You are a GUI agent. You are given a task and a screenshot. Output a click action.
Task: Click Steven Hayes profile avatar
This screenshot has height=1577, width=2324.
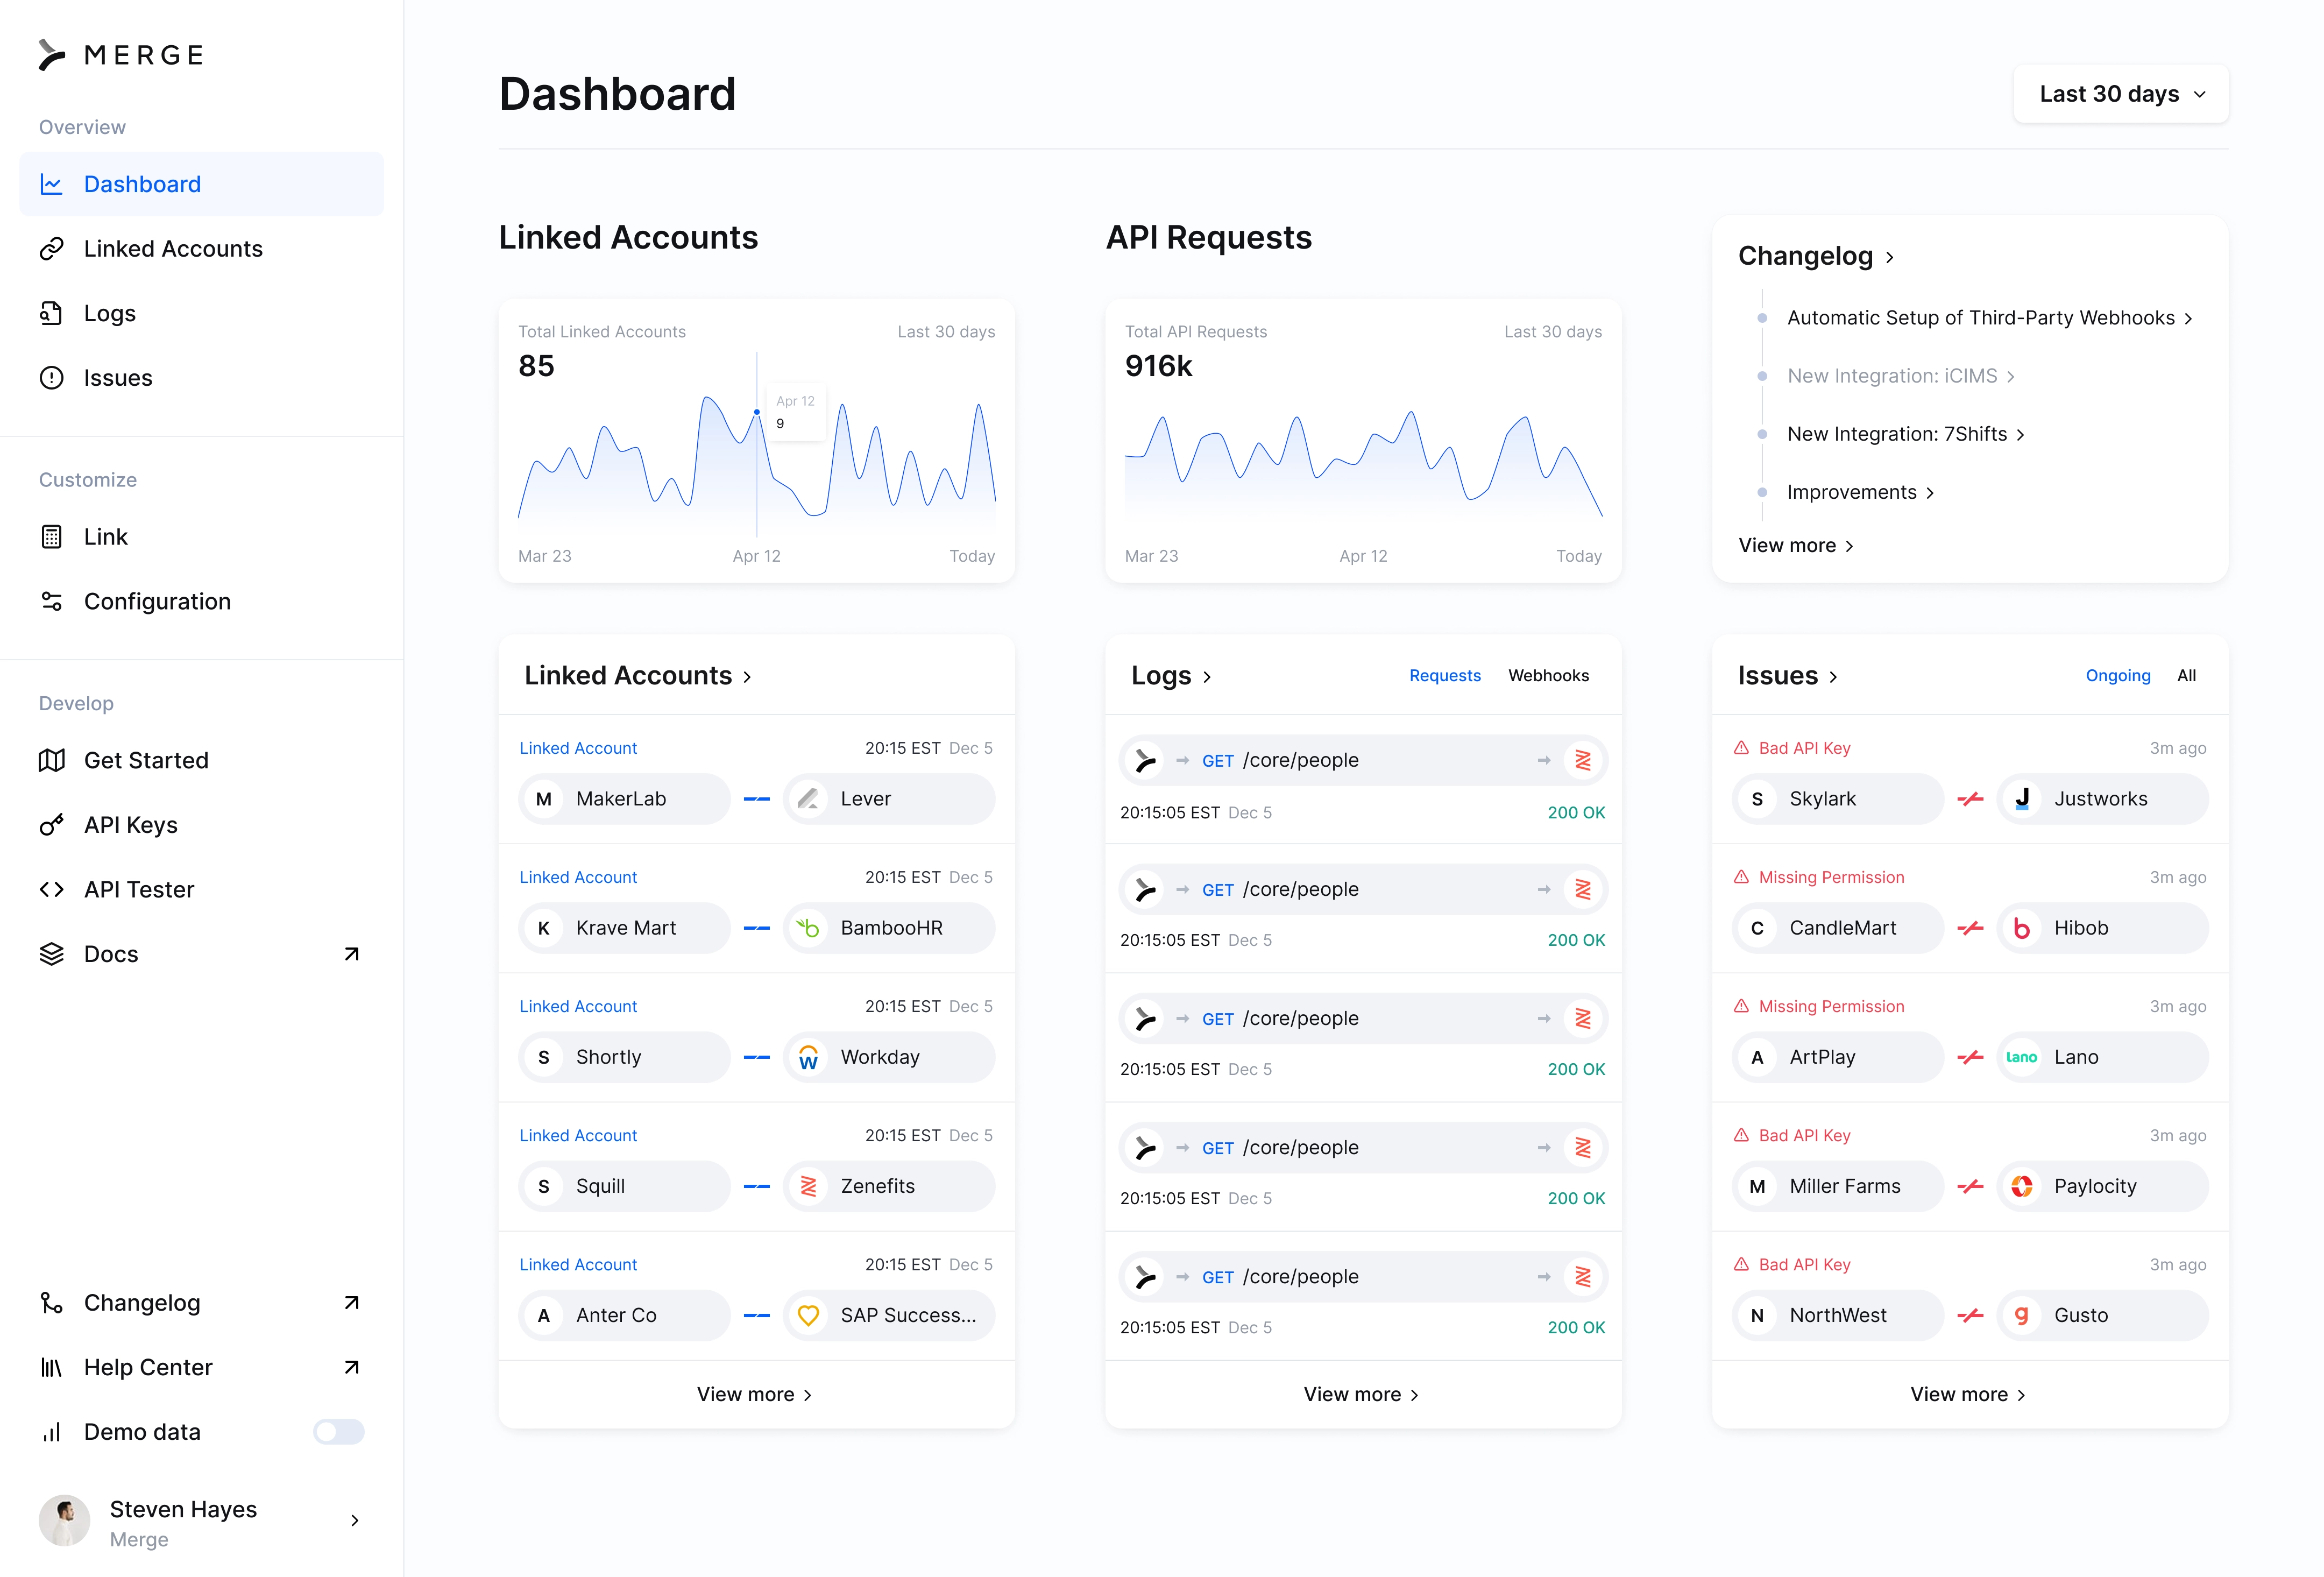[x=64, y=1520]
